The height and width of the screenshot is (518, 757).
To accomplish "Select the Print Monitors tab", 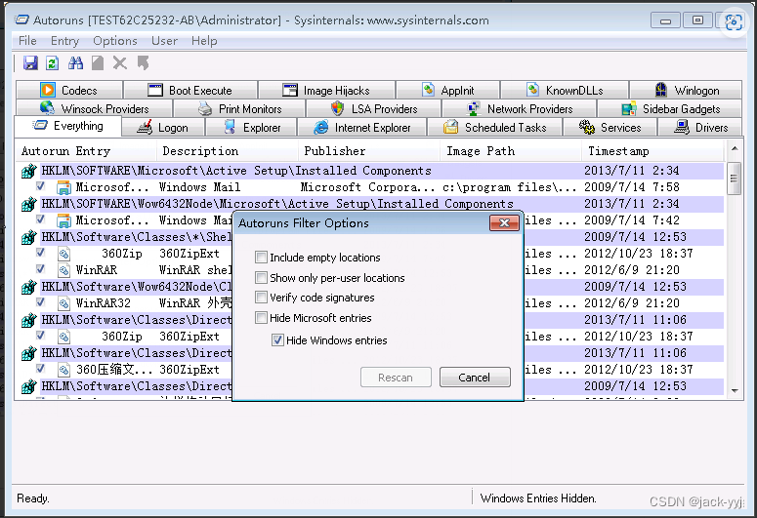I will click(x=239, y=108).
